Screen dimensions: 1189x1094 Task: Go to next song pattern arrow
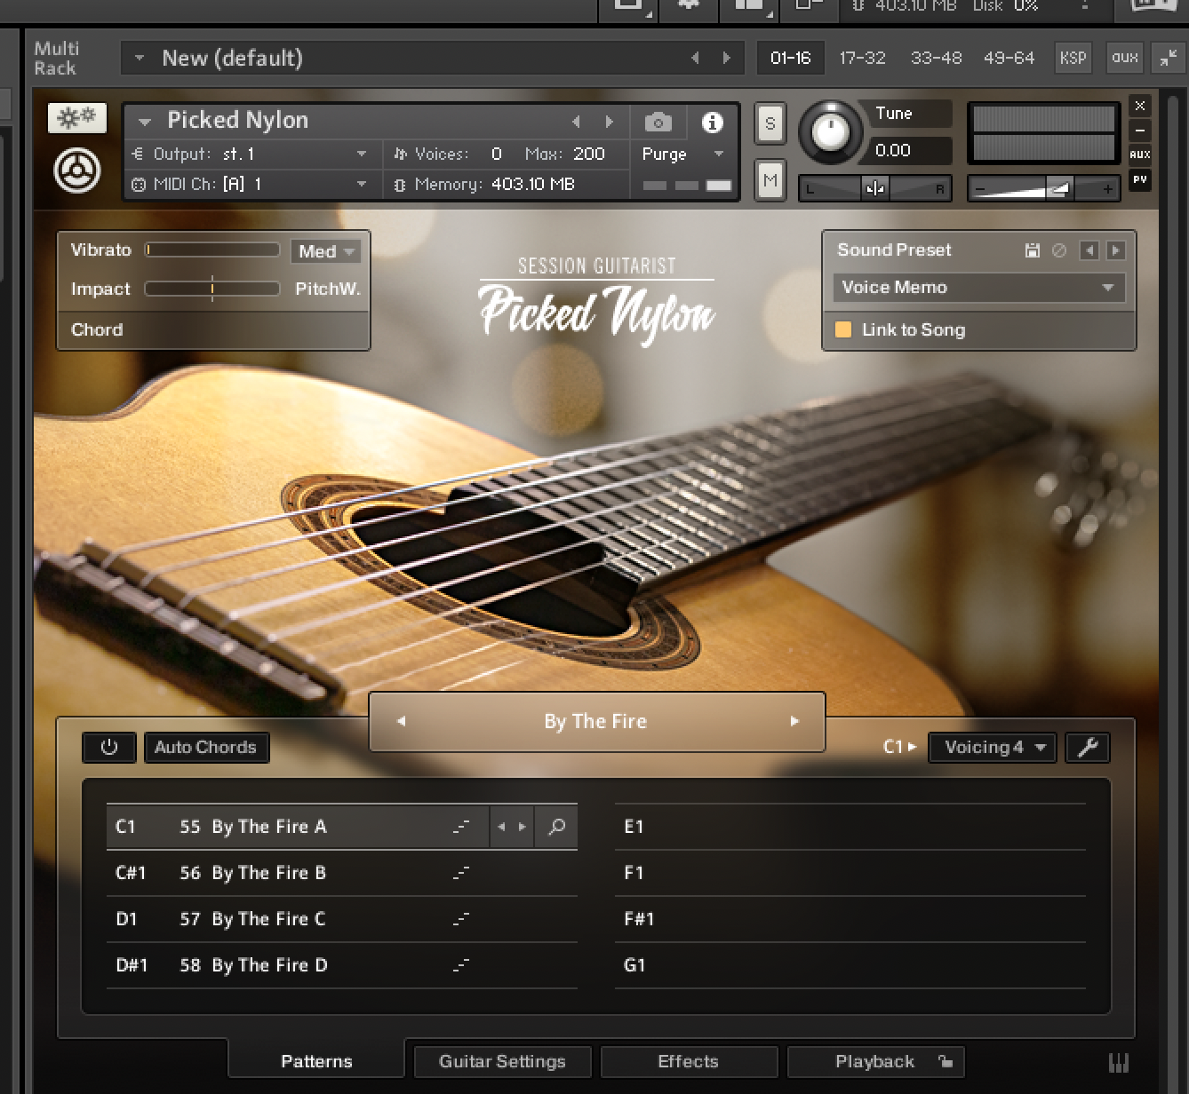(794, 721)
